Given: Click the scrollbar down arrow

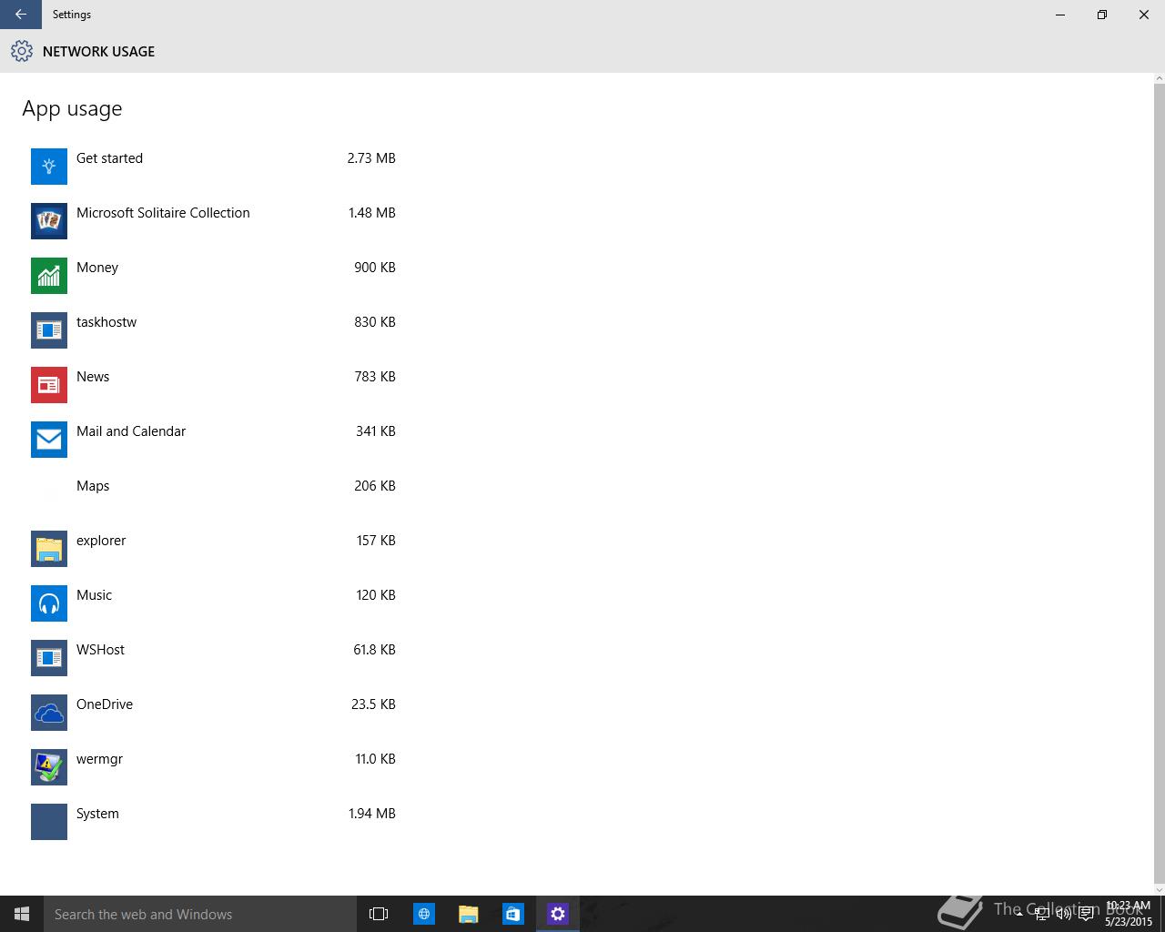Looking at the screenshot, I should click(1159, 889).
